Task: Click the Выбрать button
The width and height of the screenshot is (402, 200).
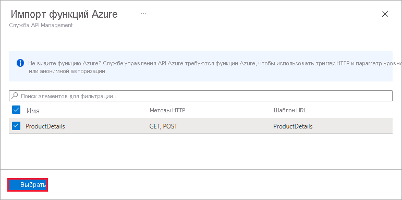Action: [x=28, y=185]
